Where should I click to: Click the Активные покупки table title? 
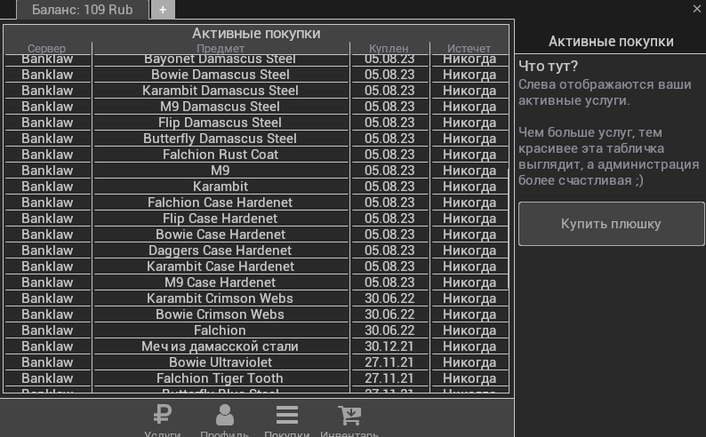click(256, 33)
